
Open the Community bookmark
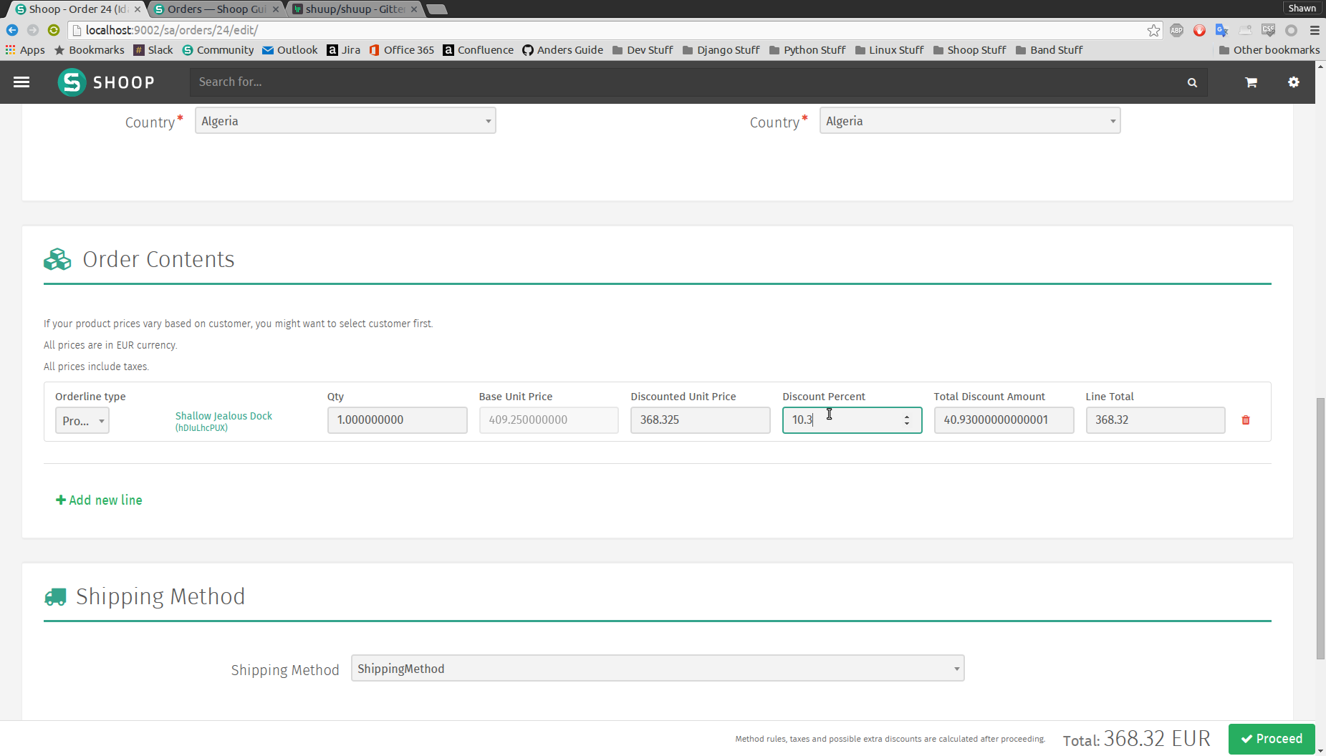coord(218,50)
